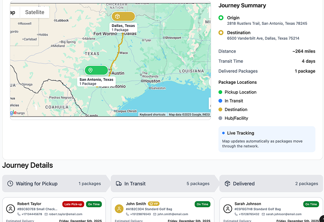Click the On Time badge on John Smith's card
Image resolution: width=324 pixels, height=222 pixels.
click(202, 204)
